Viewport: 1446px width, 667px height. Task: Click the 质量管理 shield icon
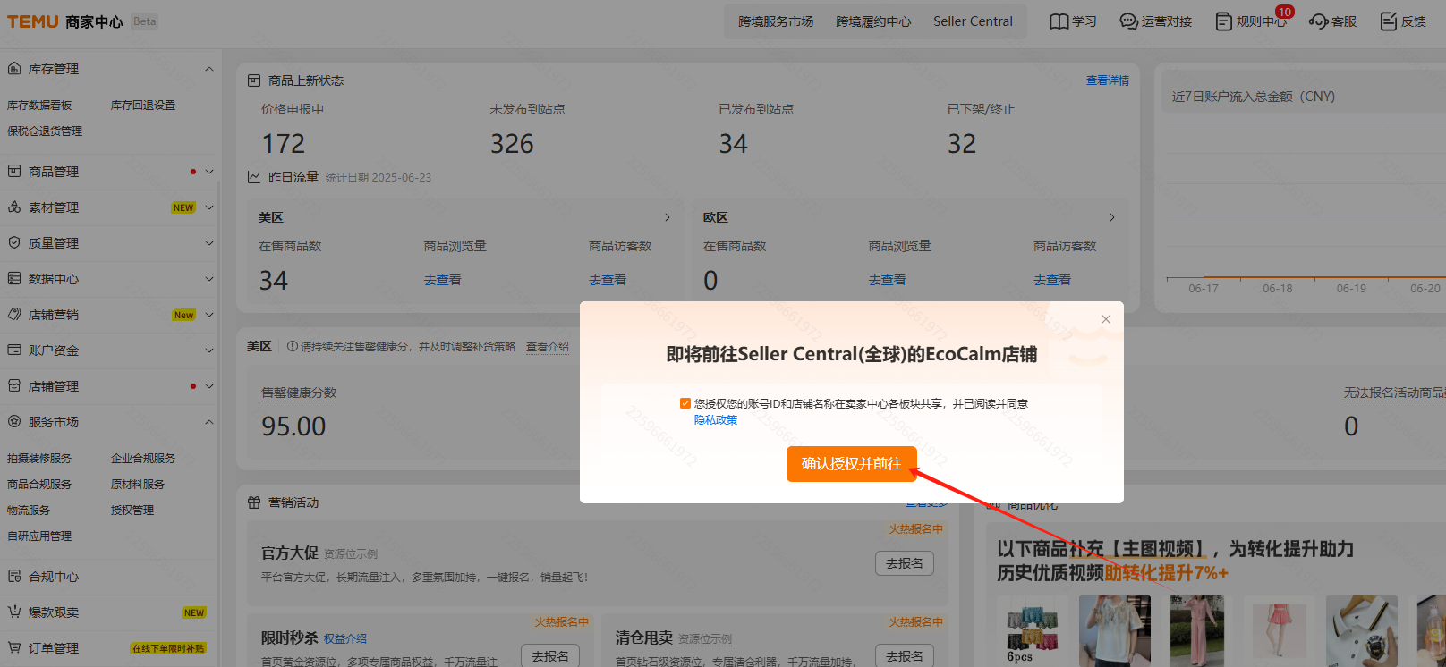click(x=14, y=242)
